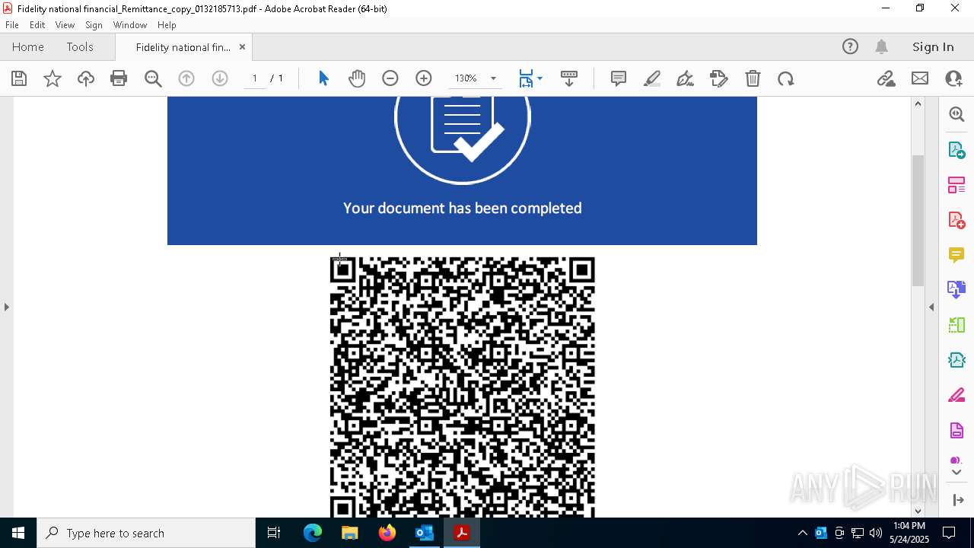Delete the page with the trash icon
974x548 pixels.
coord(753,78)
